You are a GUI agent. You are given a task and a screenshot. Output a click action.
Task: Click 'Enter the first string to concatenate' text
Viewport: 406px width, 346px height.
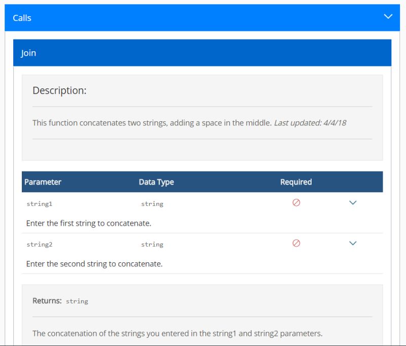click(88, 223)
